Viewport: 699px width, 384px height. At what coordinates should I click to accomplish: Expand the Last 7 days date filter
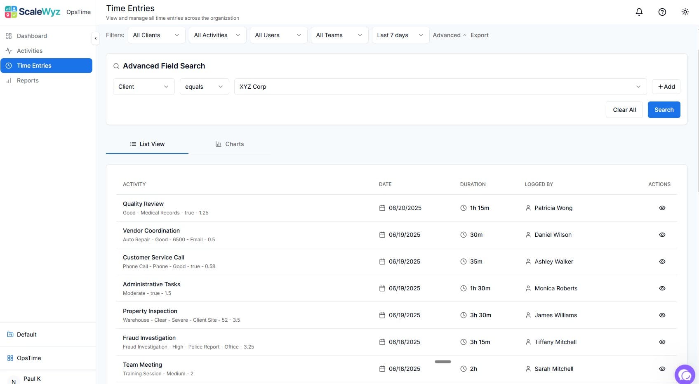pyautogui.click(x=400, y=35)
